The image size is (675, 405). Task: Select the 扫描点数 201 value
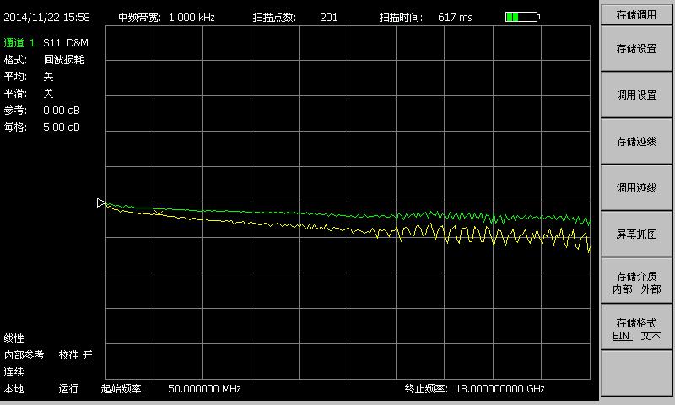pyautogui.click(x=329, y=17)
